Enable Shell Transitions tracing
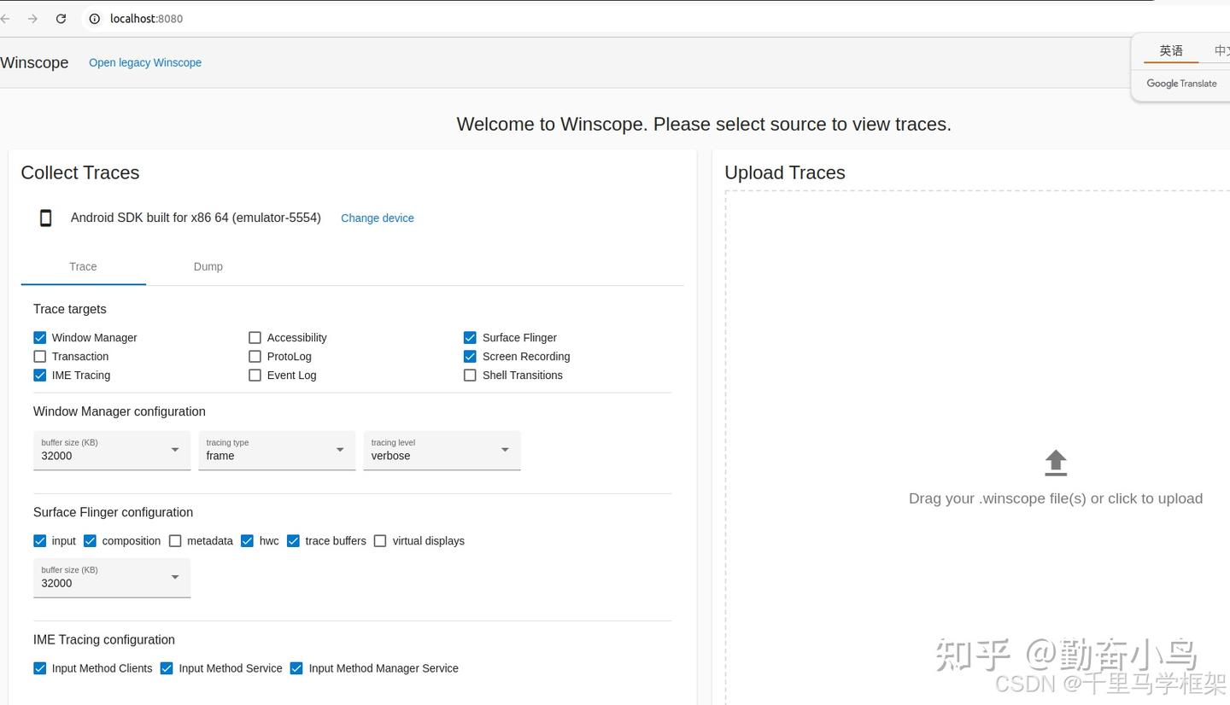Image resolution: width=1230 pixels, height=705 pixels. coord(470,376)
